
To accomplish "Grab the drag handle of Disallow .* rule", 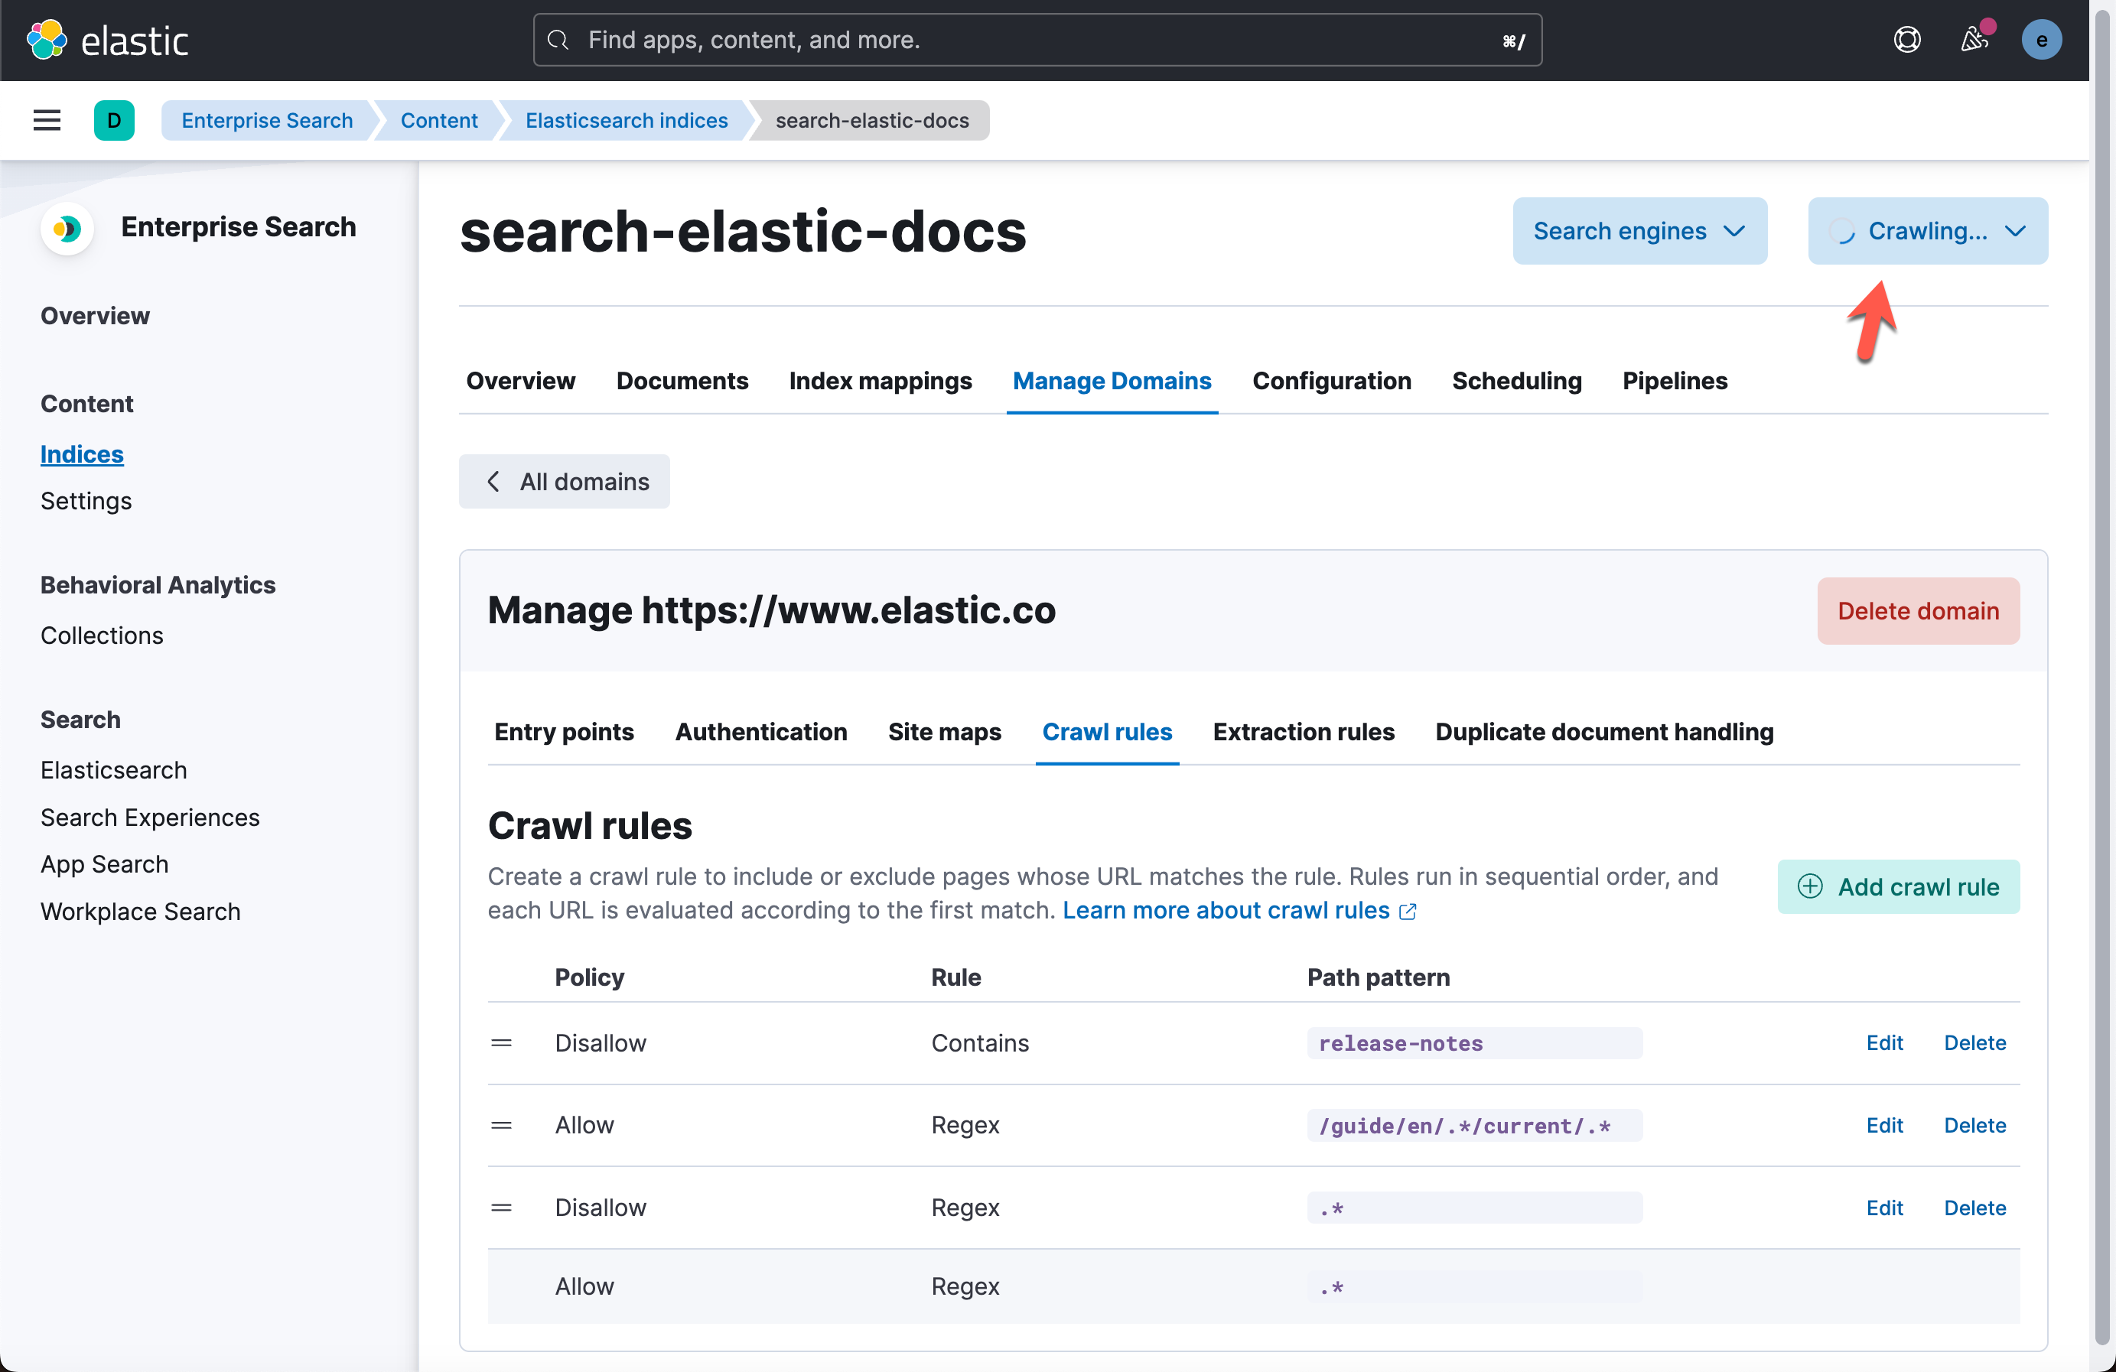I will click(501, 1208).
